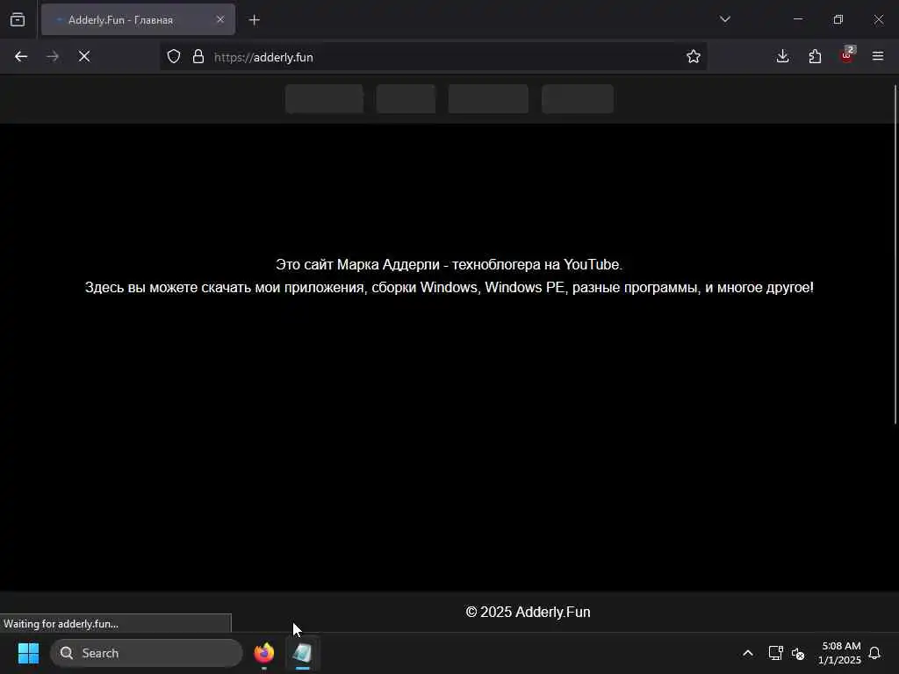
Task: Open the notifications bell icon
Action: pos(875,653)
